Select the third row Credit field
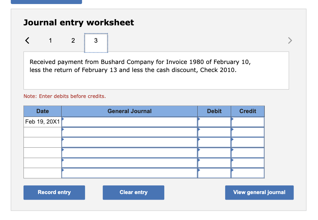The image size is (318, 220). click(x=248, y=142)
